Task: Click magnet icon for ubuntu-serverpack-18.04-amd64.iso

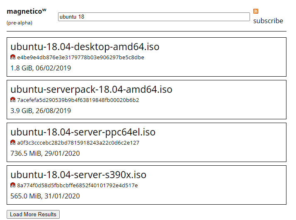Action: [x=13, y=99]
